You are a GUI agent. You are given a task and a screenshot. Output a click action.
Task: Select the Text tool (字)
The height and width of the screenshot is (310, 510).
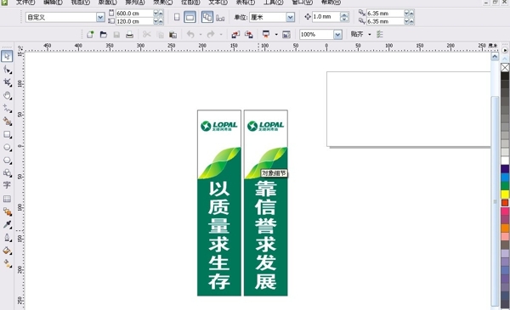coord(7,185)
